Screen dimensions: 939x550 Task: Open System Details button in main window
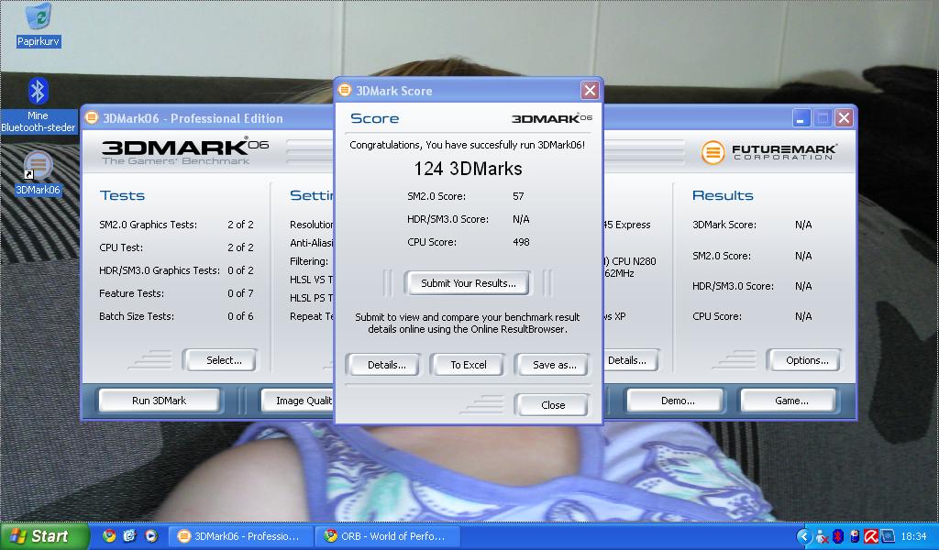pyautogui.click(x=630, y=360)
